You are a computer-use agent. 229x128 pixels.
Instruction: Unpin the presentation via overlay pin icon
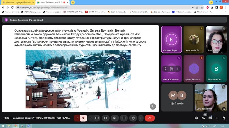[x=74, y=68]
